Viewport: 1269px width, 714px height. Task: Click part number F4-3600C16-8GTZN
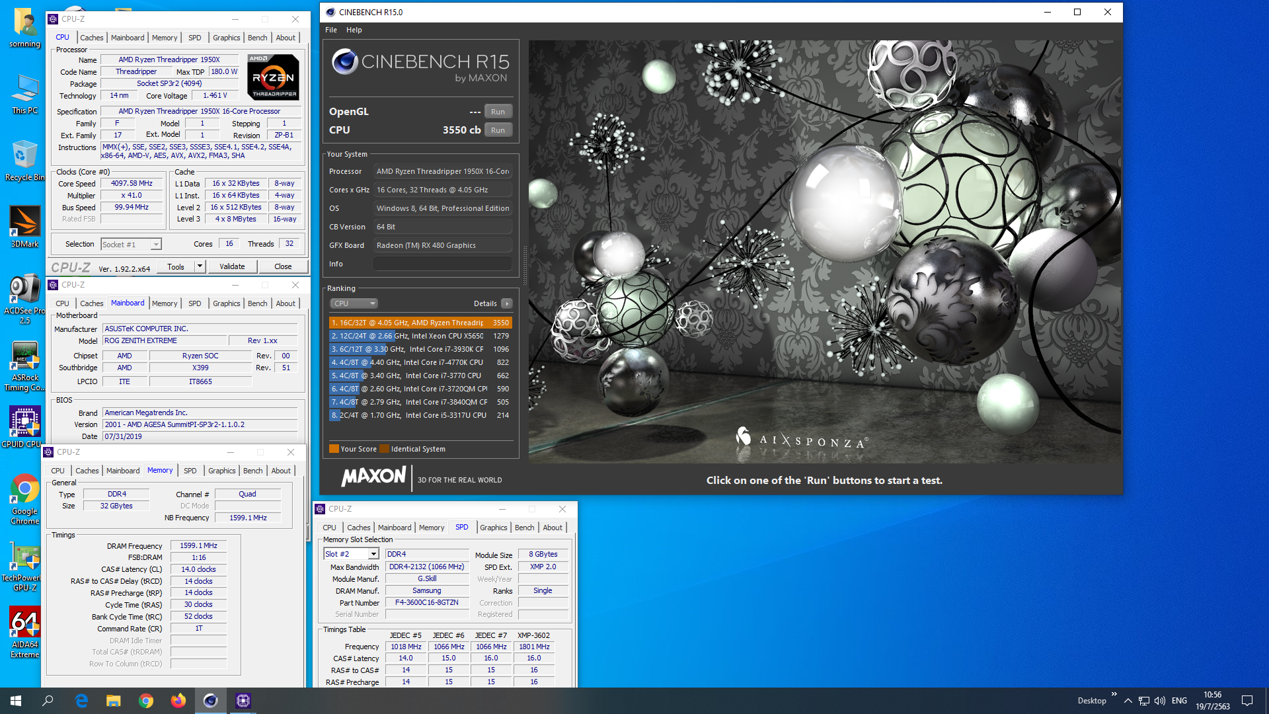(427, 603)
